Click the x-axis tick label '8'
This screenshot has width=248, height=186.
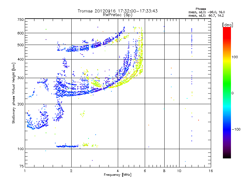click(164, 171)
